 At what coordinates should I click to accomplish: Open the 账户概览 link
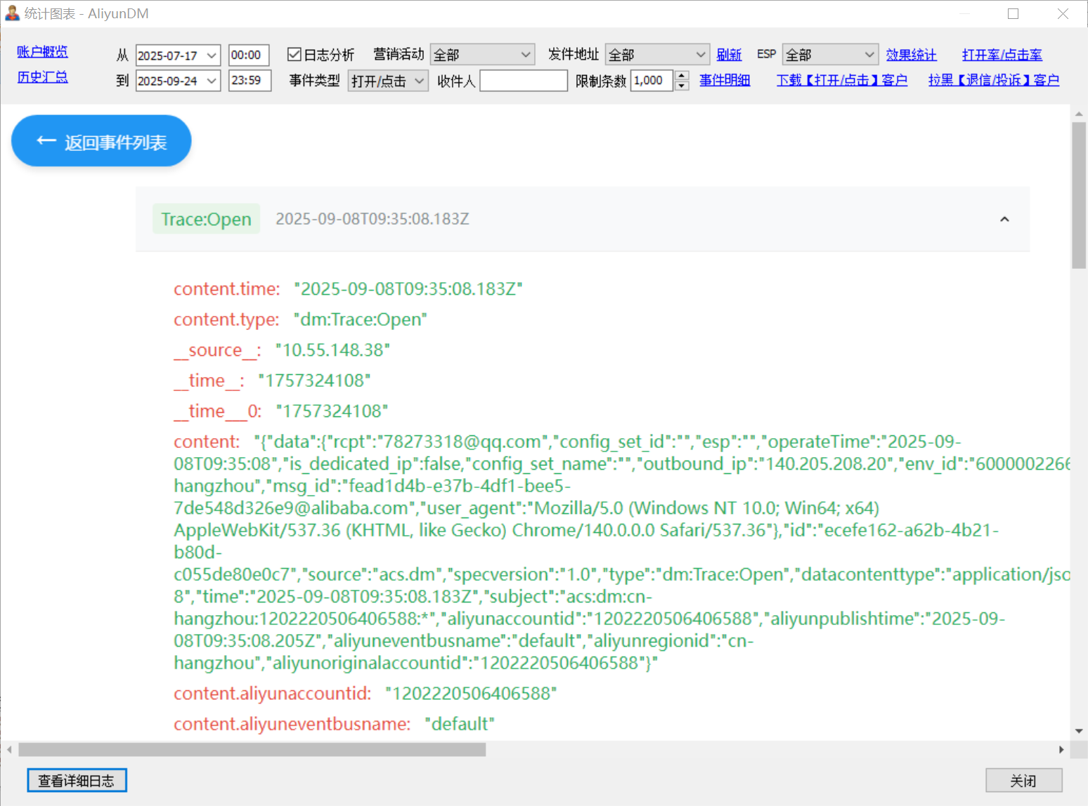[42, 52]
